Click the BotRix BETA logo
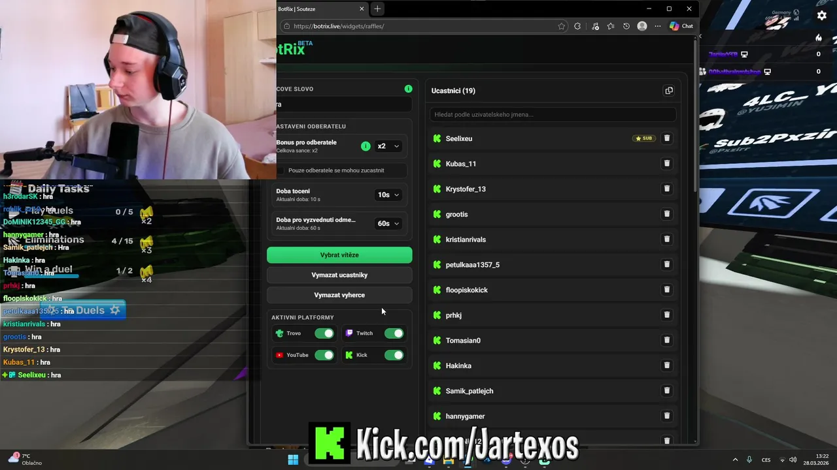Image resolution: width=837 pixels, height=470 pixels. click(x=294, y=48)
